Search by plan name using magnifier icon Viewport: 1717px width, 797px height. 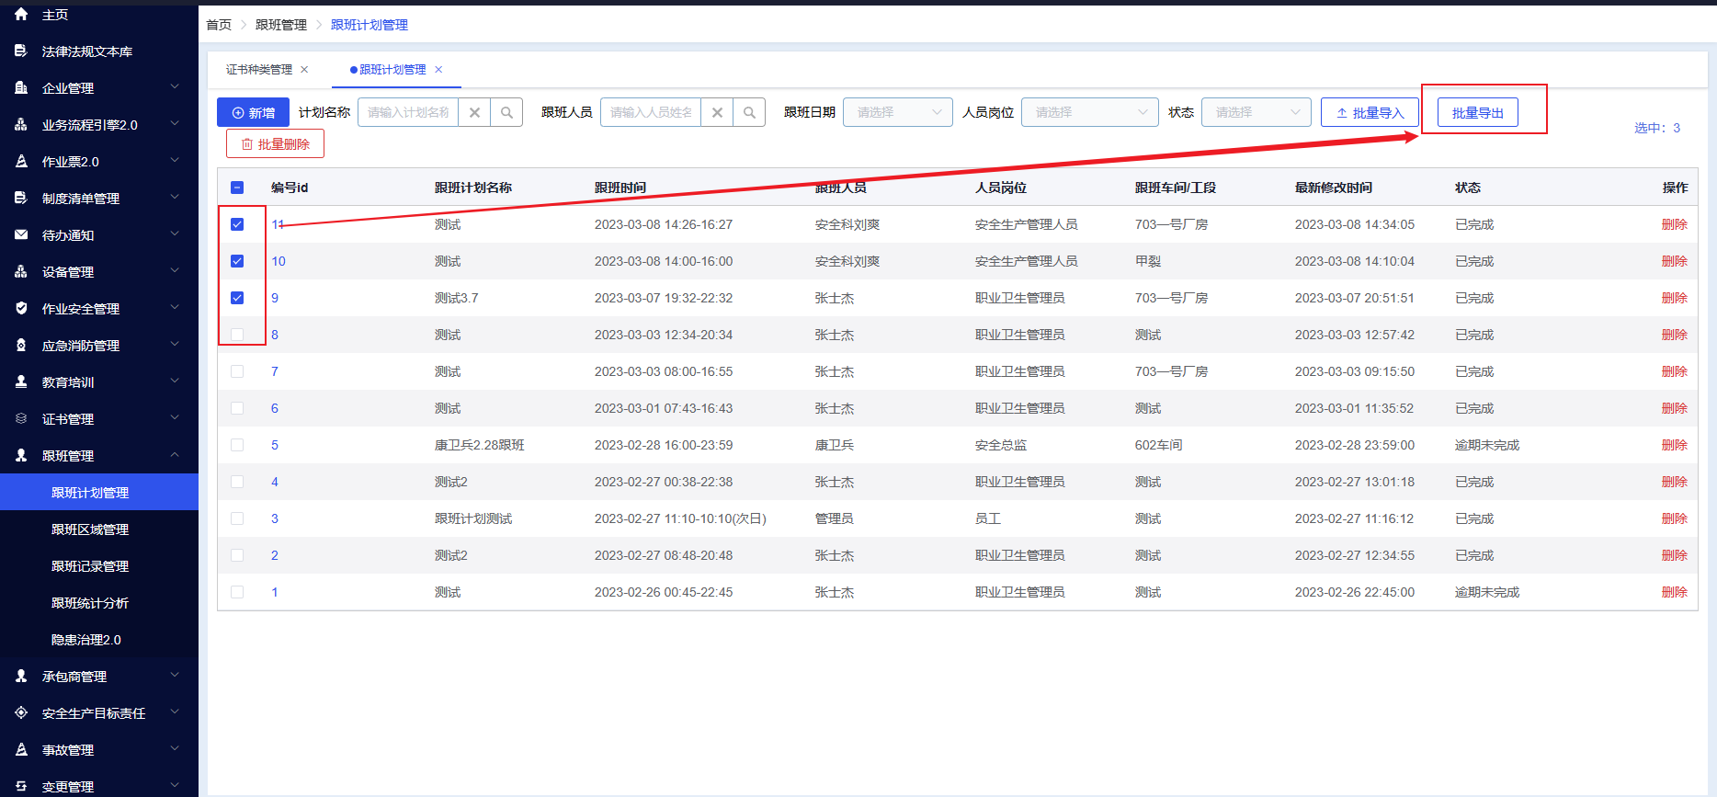tap(506, 112)
